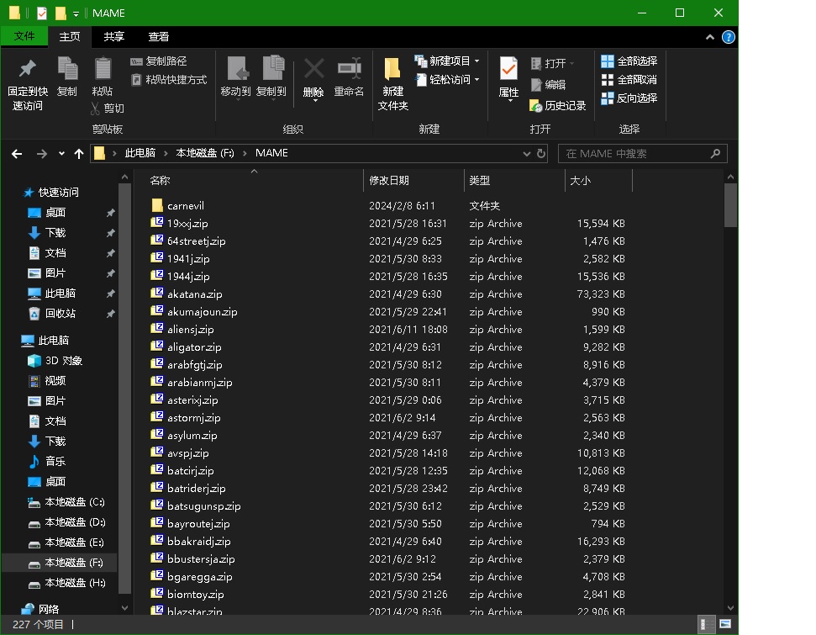Image resolution: width=816 pixels, height=635 pixels.
Task: Go forward with the right arrow
Action: coord(42,154)
